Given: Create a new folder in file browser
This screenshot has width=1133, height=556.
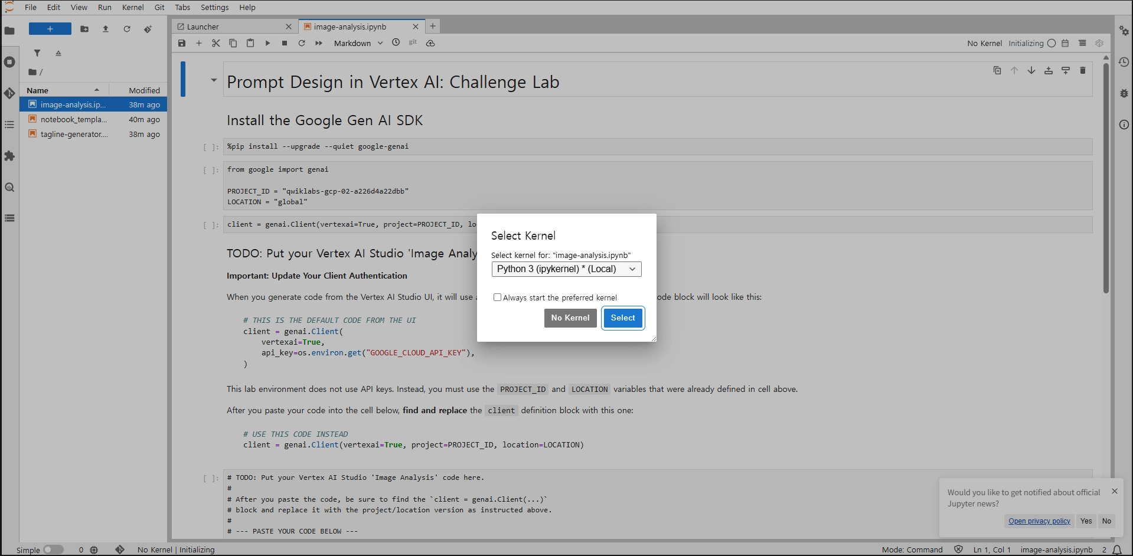Looking at the screenshot, I should [x=84, y=29].
